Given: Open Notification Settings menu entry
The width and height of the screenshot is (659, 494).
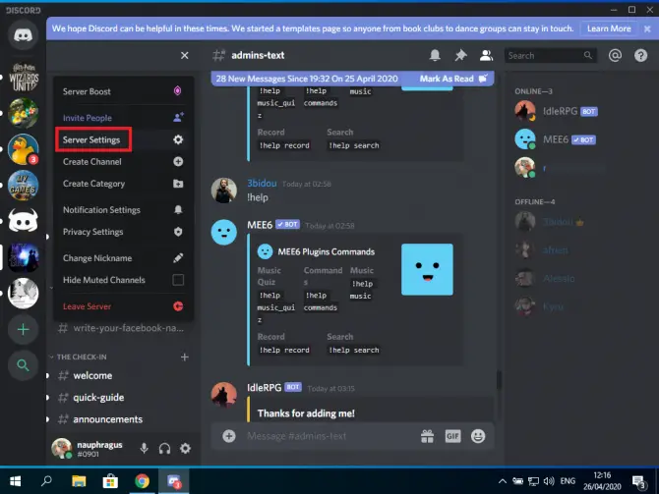Looking at the screenshot, I should 124,210.
